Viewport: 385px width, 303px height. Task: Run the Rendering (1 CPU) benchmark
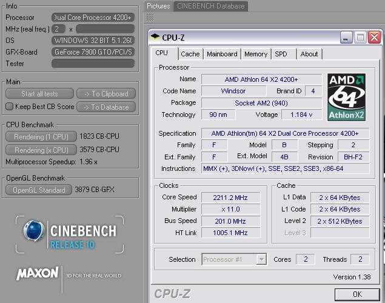coord(41,137)
